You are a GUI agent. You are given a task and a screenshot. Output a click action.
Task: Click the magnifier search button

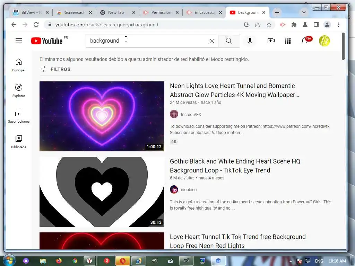[229, 41]
